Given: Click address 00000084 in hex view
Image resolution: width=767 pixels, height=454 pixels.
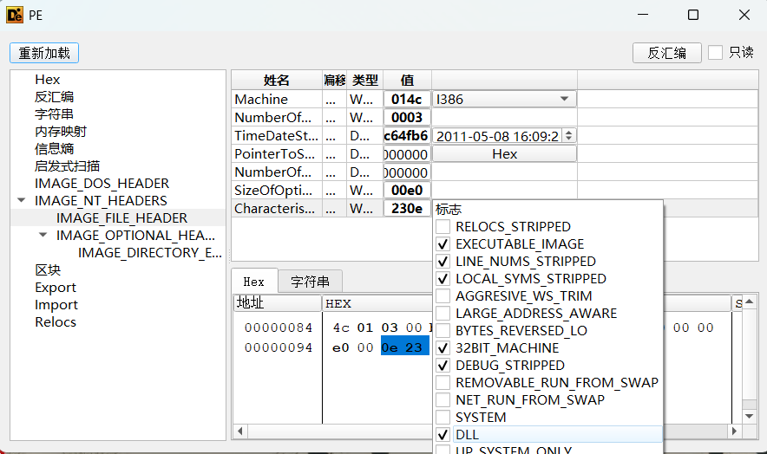Looking at the screenshot, I should pyautogui.click(x=279, y=328).
